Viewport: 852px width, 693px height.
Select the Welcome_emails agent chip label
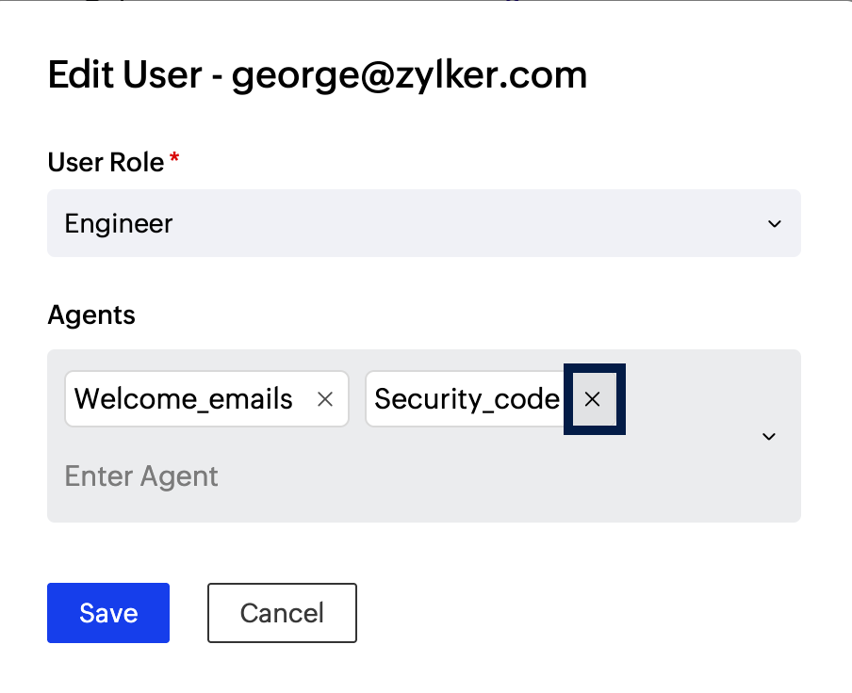pos(184,399)
